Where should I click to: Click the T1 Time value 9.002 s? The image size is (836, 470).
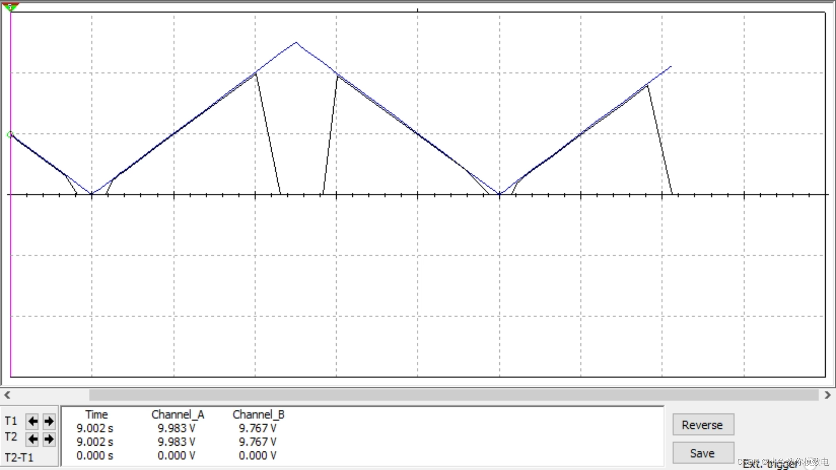(94, 428)
